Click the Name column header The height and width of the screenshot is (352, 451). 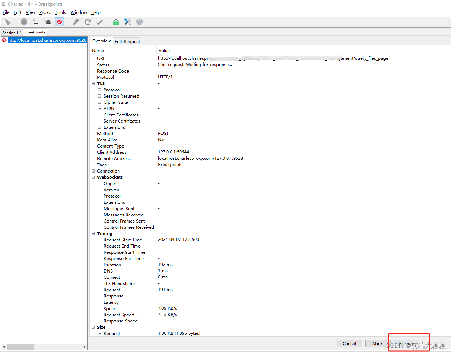click(x=123, y=51)
